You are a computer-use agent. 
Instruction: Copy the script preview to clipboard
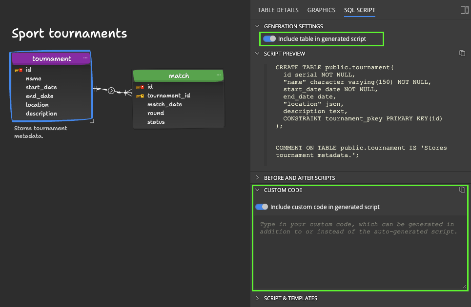tap(462, 53)
